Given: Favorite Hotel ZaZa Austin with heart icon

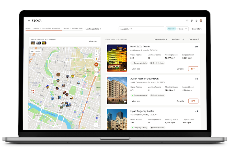Looking at the screenshot, I should click(x=125, y=70).
